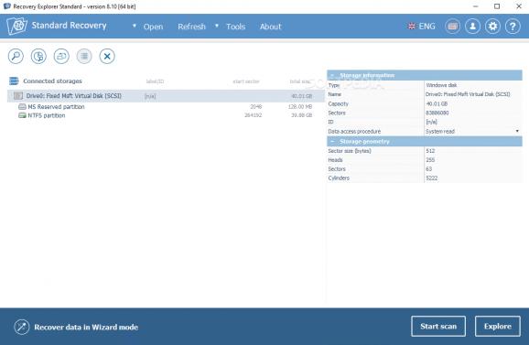Open the Open menu

pyautogui.click(x=153, y=27)
